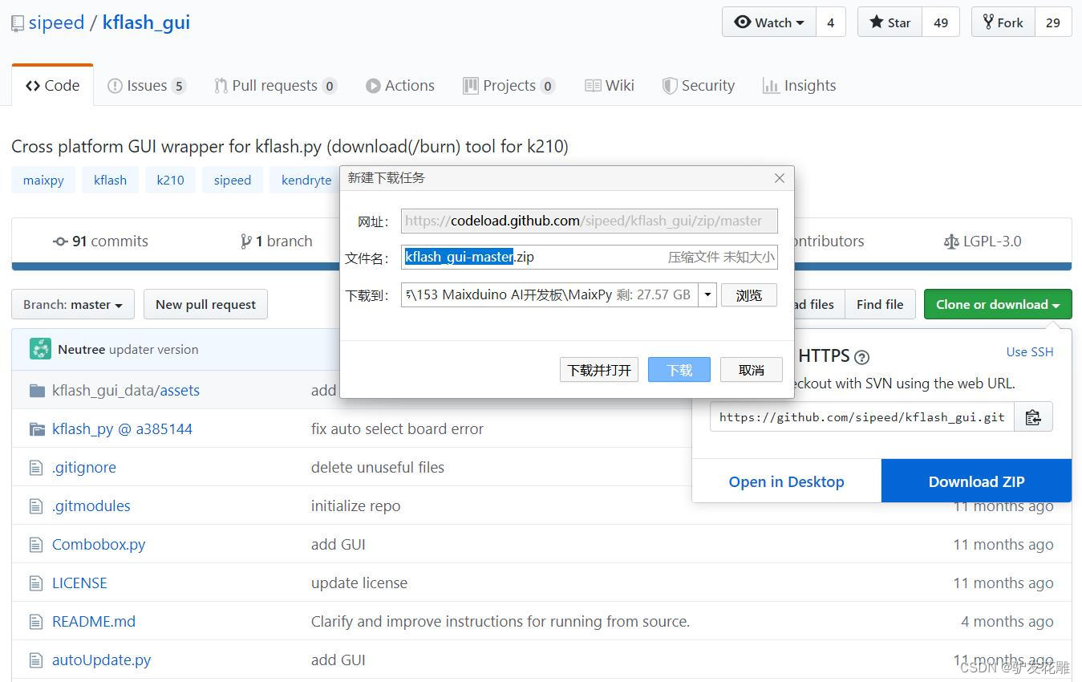
Task: Click the folder icon beside kflash_gui_data/assets
Action: [37, 391]
